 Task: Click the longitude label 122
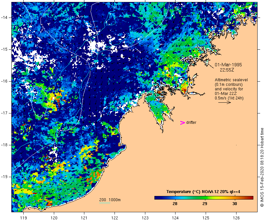point(115,218)
